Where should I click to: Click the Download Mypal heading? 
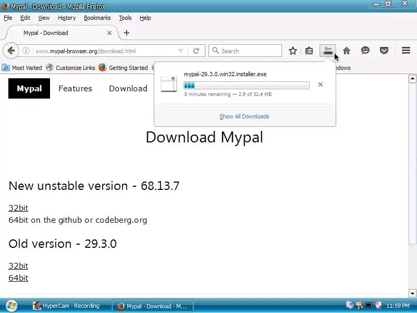pos(204,137)
